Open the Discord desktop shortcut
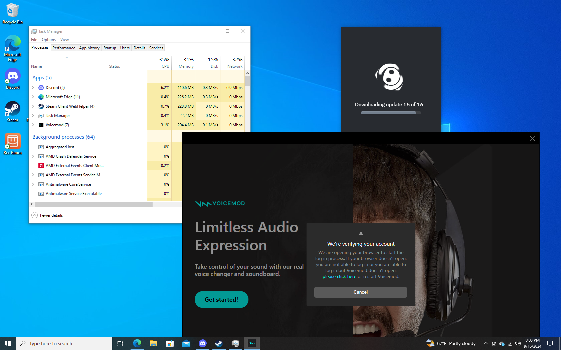Viewport: 561px width, 350px height. point(13,79)
